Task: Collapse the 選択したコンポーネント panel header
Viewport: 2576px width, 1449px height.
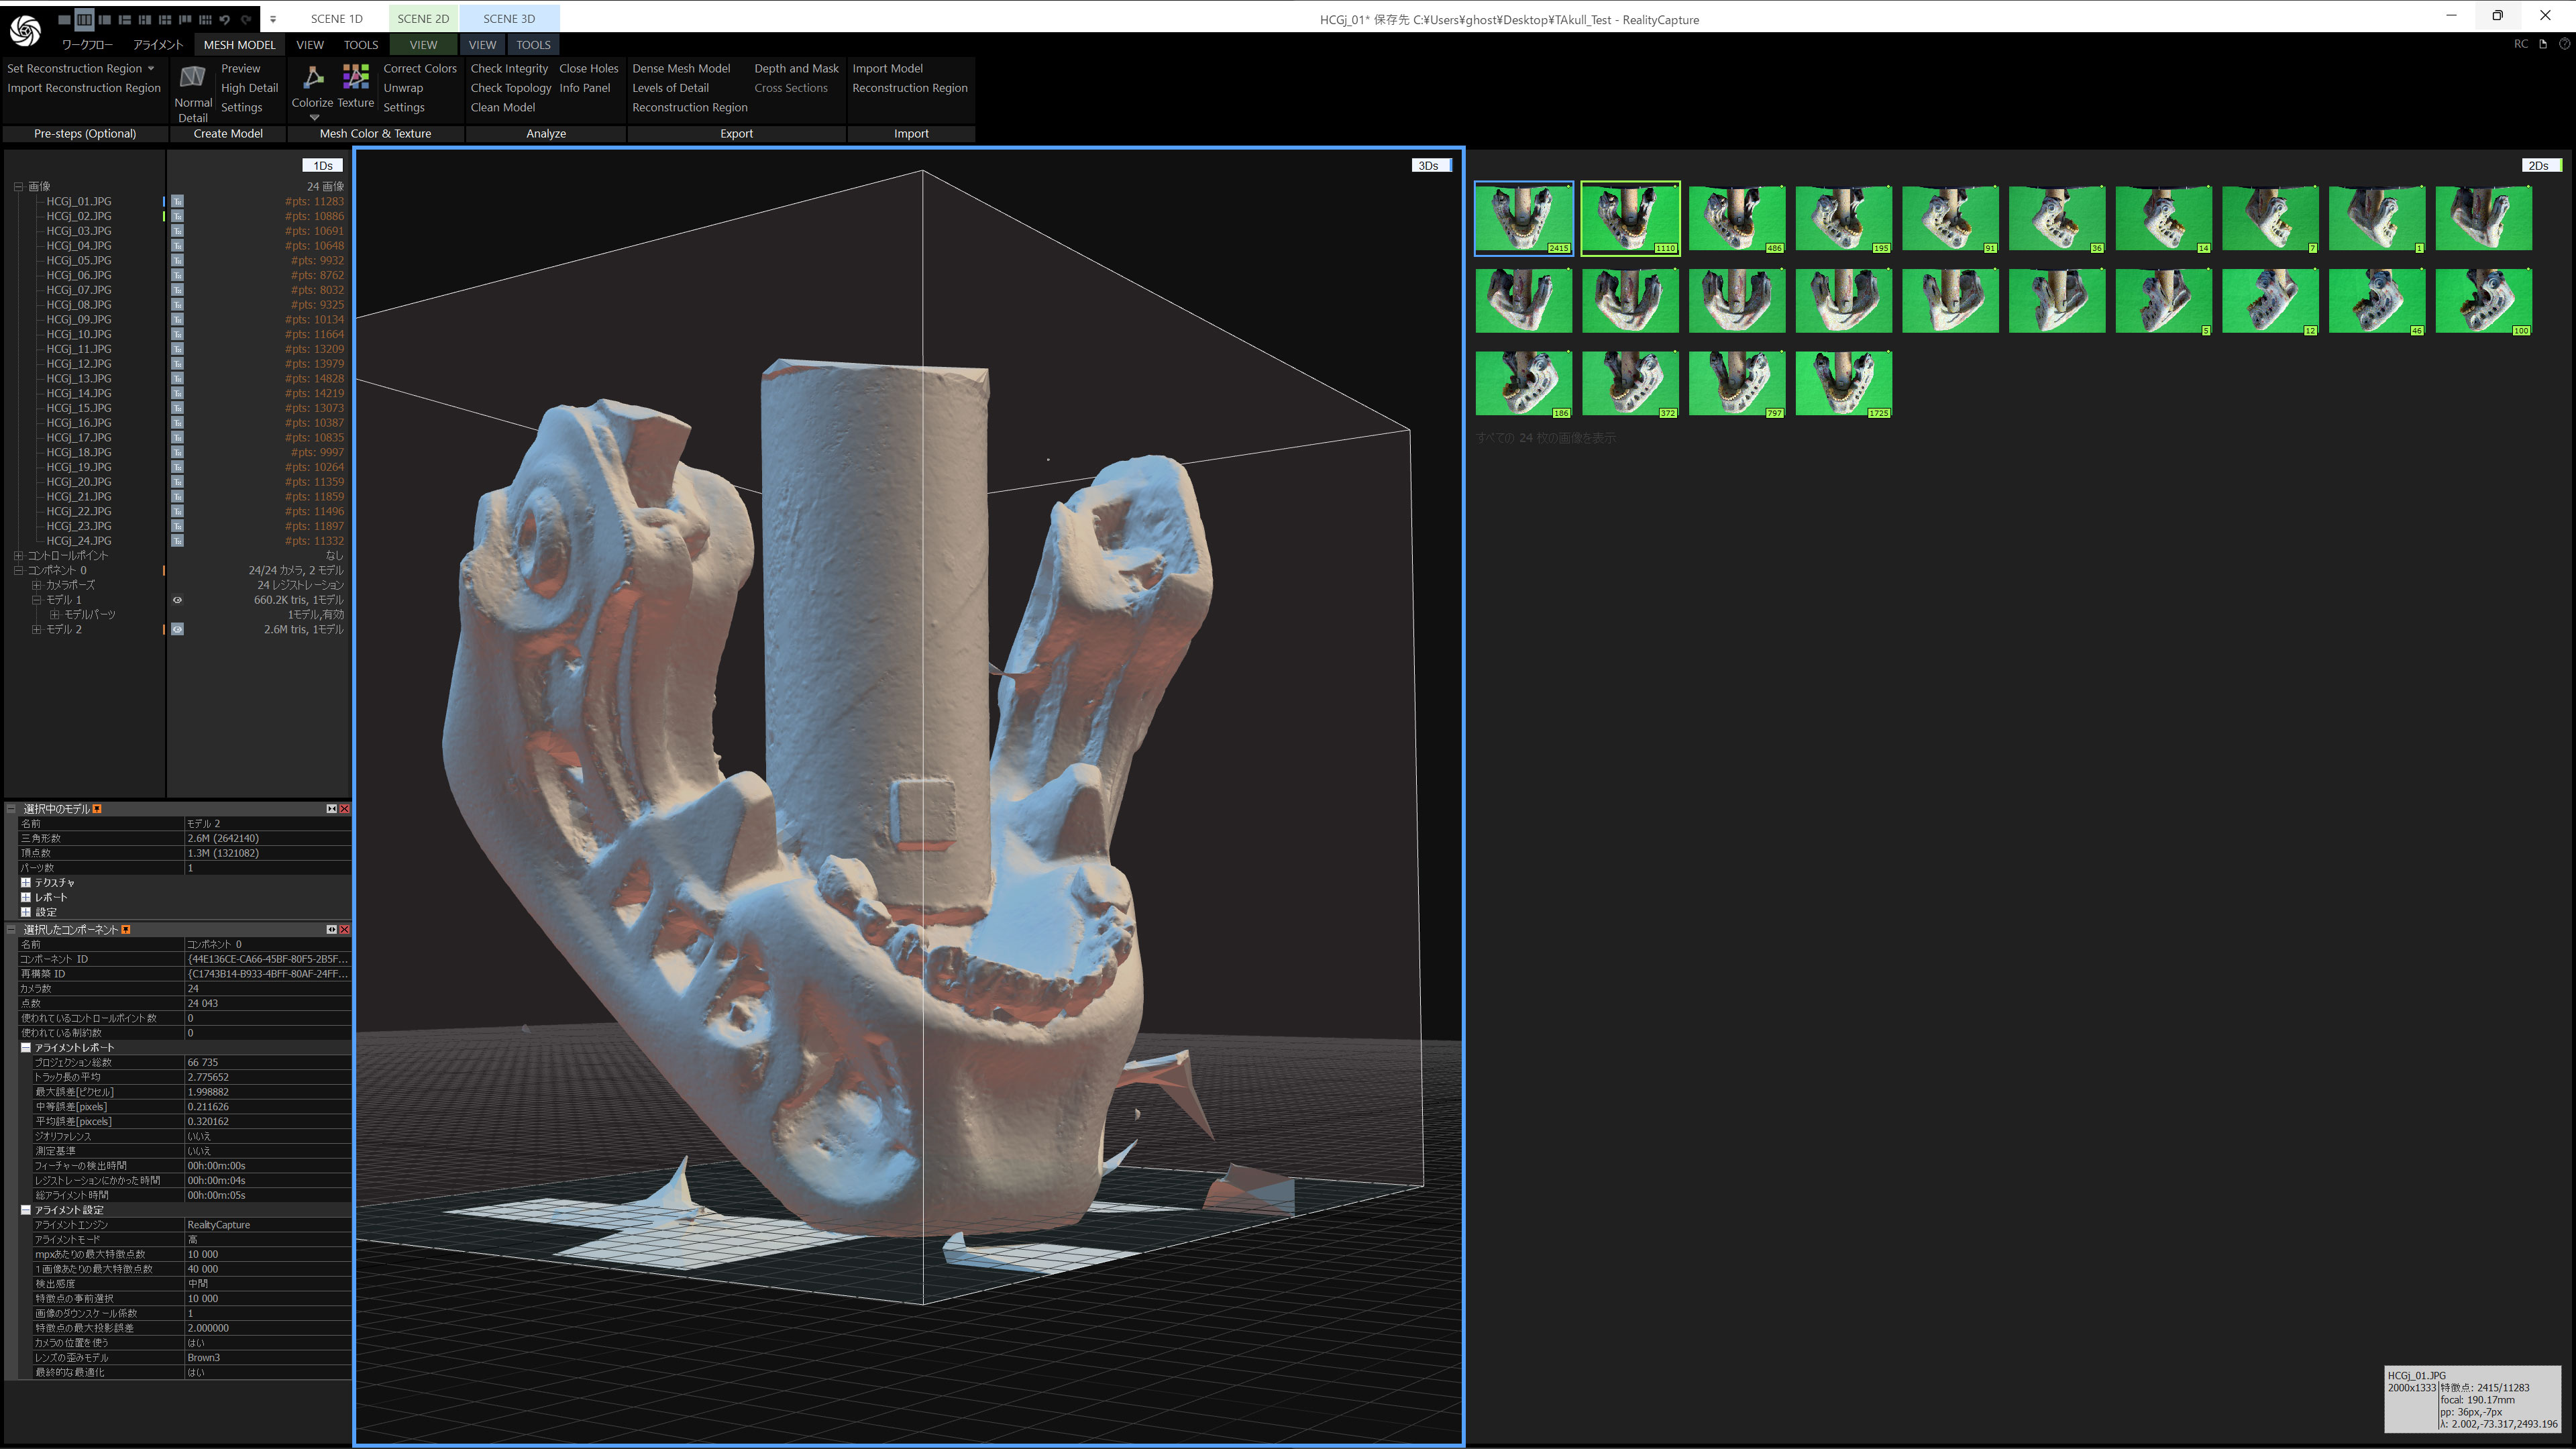Action: coord(12,930)
